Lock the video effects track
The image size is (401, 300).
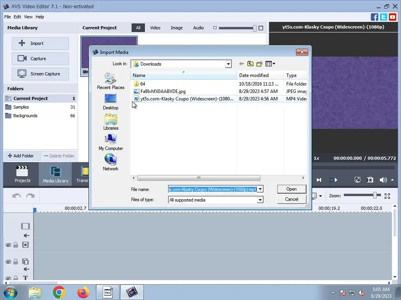tap(16, 245)
